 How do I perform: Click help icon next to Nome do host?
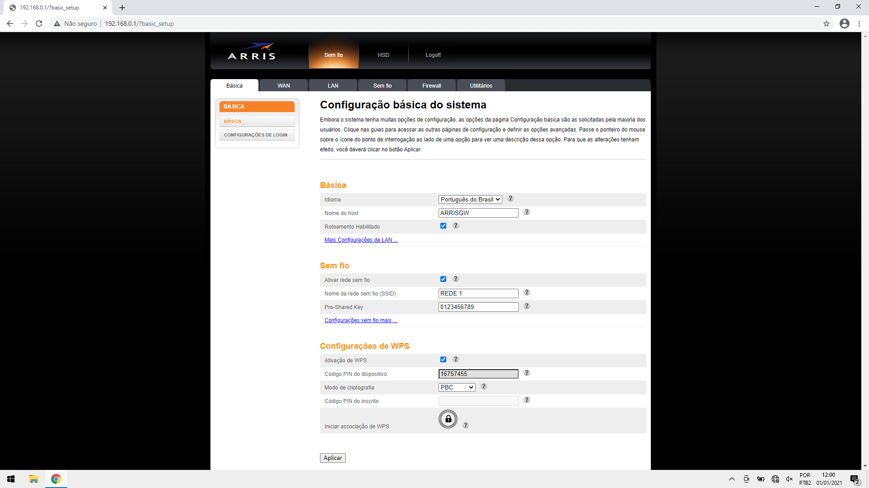[x=527, y=212]
